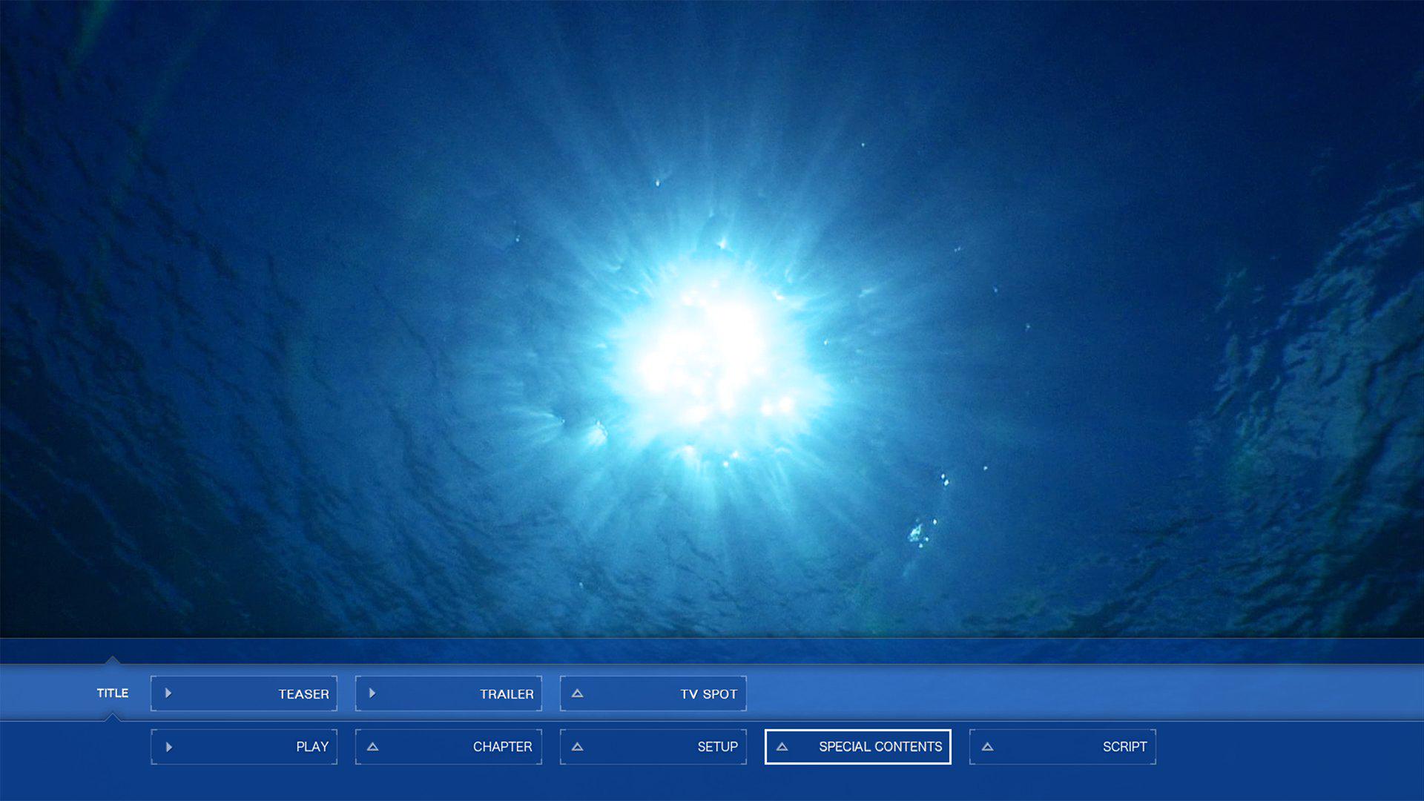Image resolution: width=1424 pixels, height=801 pixels.
Task: Open the SETUP menu label
Action: click(x=717, y=747)
